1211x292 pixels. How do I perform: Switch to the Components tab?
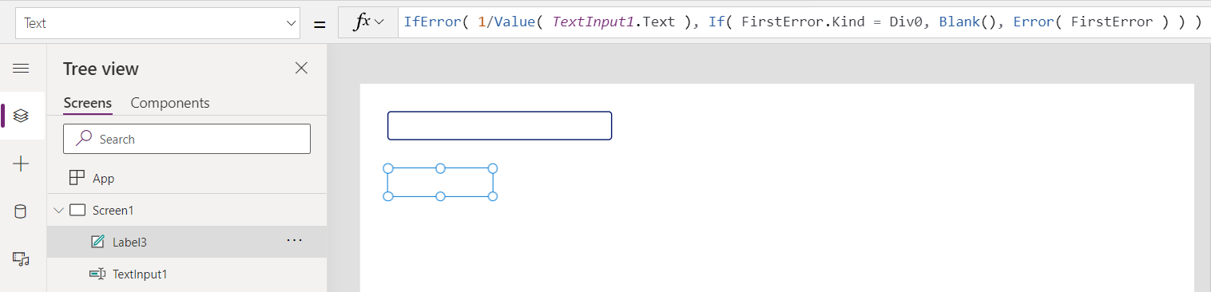(170, 103)
